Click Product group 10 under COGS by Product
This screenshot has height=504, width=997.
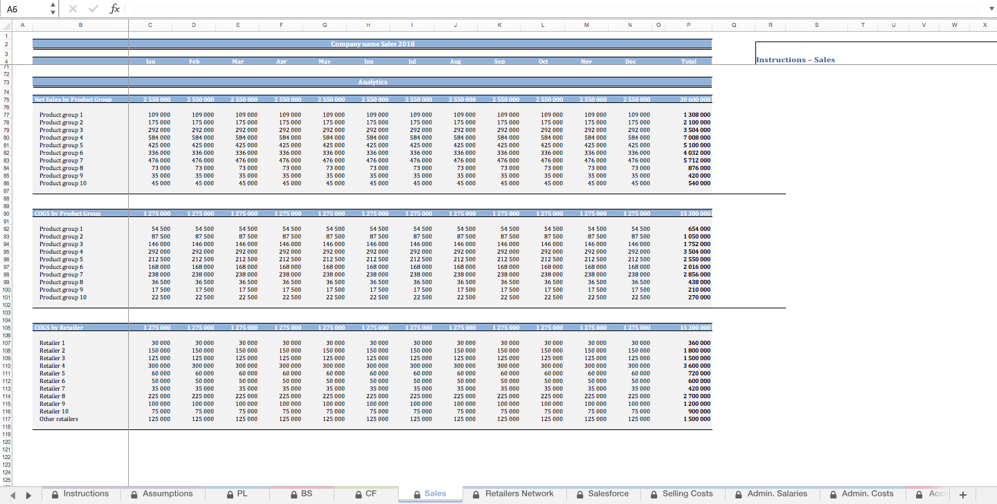(63, 297)
